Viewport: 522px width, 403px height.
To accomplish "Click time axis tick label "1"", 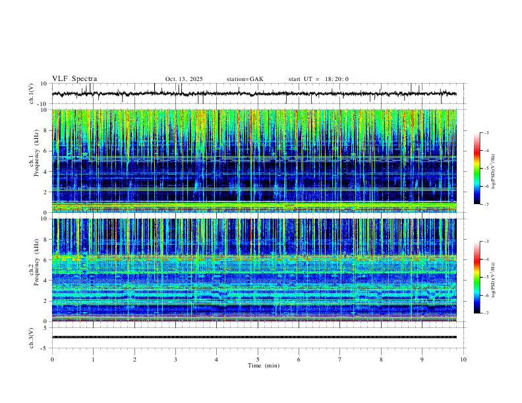I will coord(94,360).
